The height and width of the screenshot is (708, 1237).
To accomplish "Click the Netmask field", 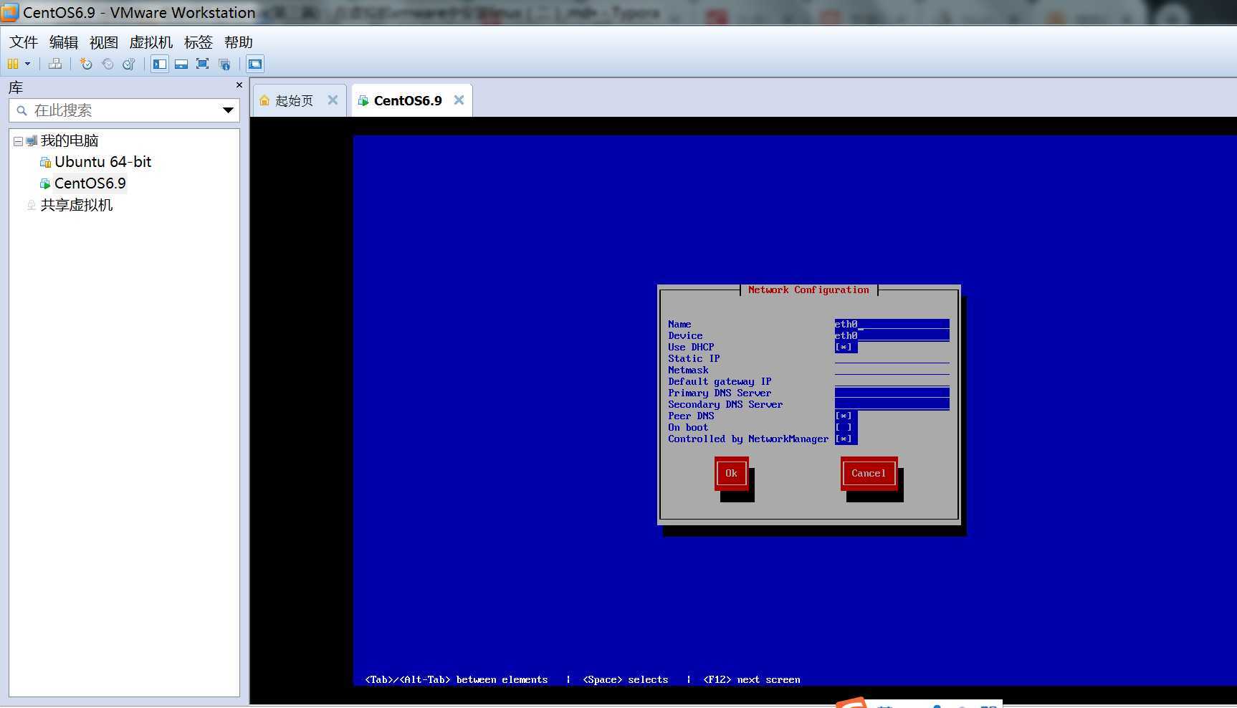I will pyautogui.click(x=892, y=370).
